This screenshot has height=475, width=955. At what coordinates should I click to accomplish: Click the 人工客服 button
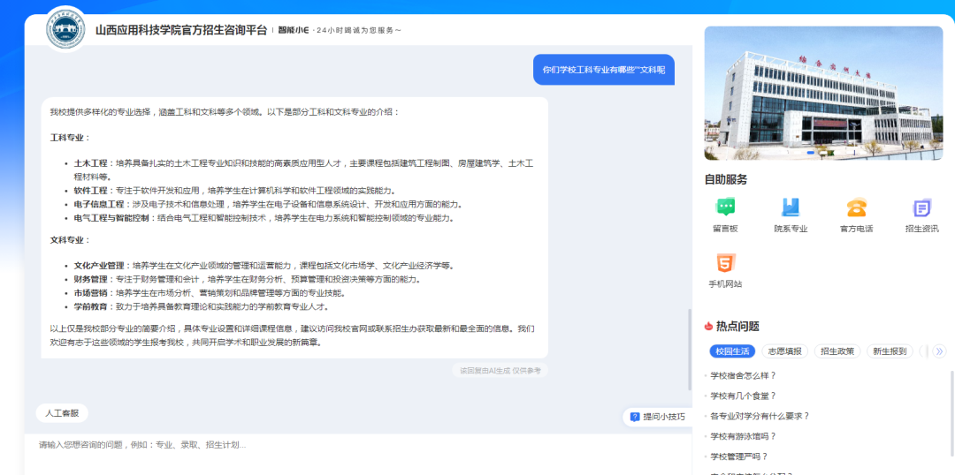tap(62, 413)
